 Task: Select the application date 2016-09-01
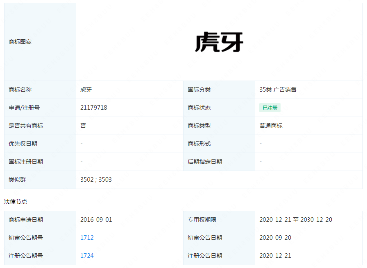[x=96, y=220]
